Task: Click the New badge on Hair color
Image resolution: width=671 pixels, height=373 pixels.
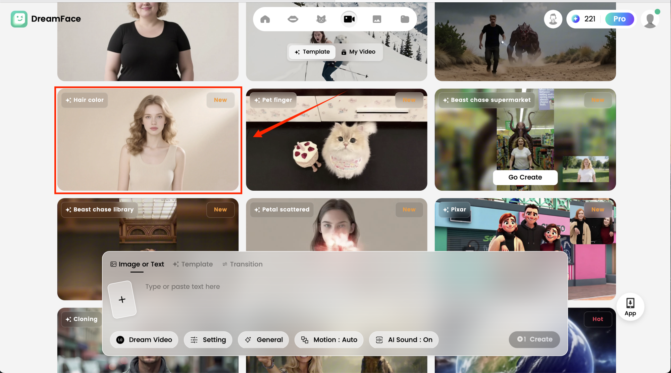Action: click(220, 100)
